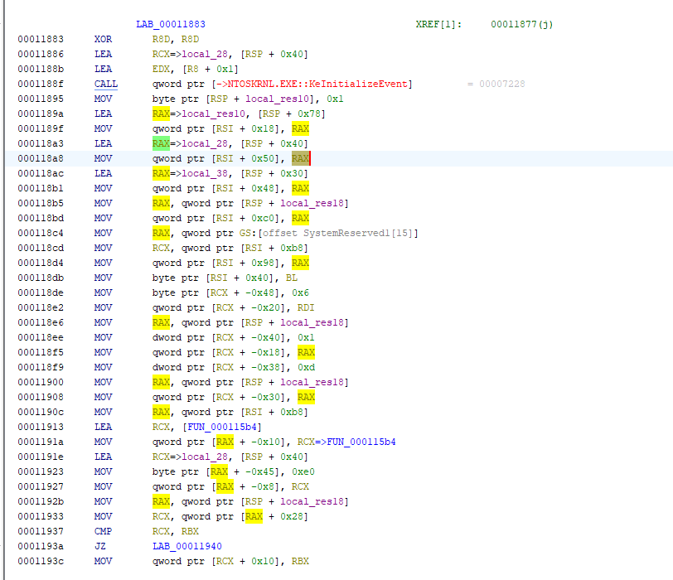Click the address 0001193c in the listing
673x580 pixels.
pos(40,561)
